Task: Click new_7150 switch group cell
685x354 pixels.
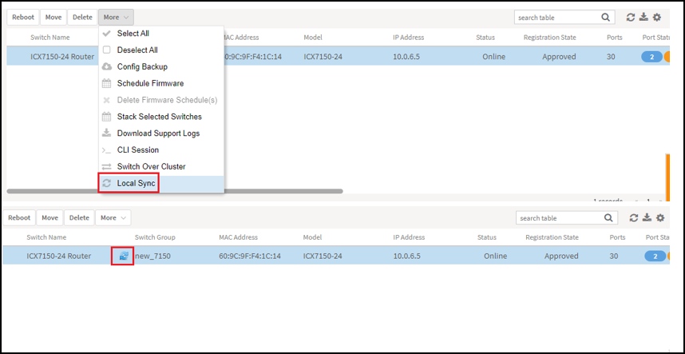Action: [152, 256]
